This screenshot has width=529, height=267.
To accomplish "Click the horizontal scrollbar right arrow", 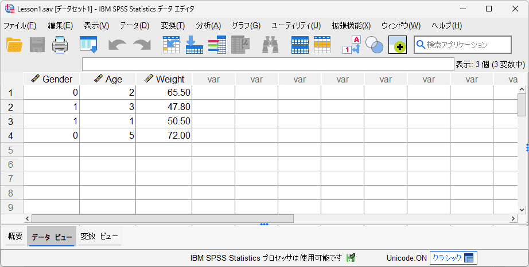I will tap(513, 218).
